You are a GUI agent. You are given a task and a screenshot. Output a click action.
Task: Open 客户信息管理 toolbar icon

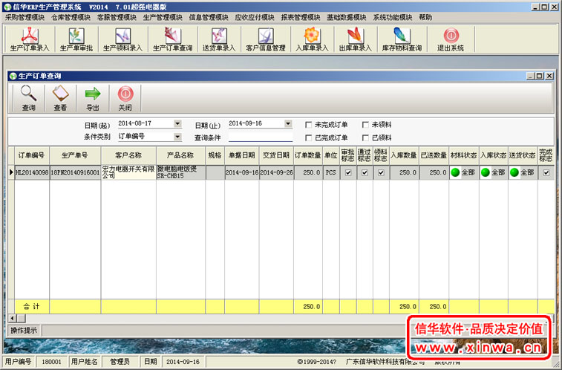[x=266, y=39]
